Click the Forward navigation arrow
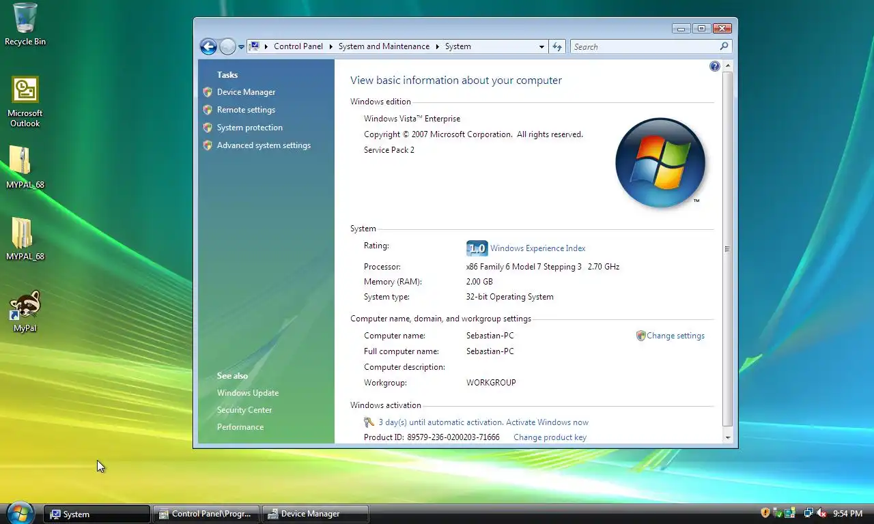The width and height of the screenshot is (874, 524). (227, 46)
